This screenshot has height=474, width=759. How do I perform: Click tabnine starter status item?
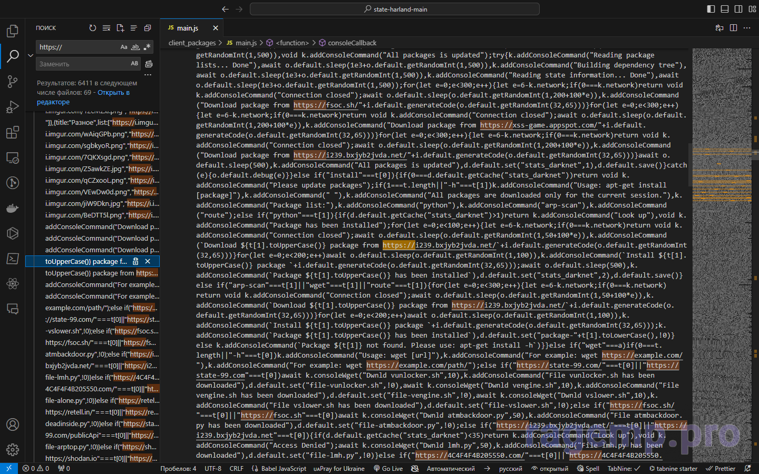(673, 468)
